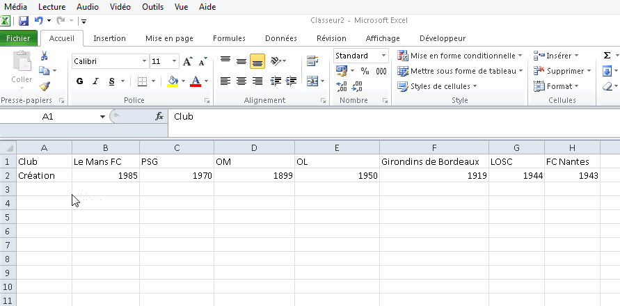
Task: Click the formula bar showing Club
Action: pos(394,117)
